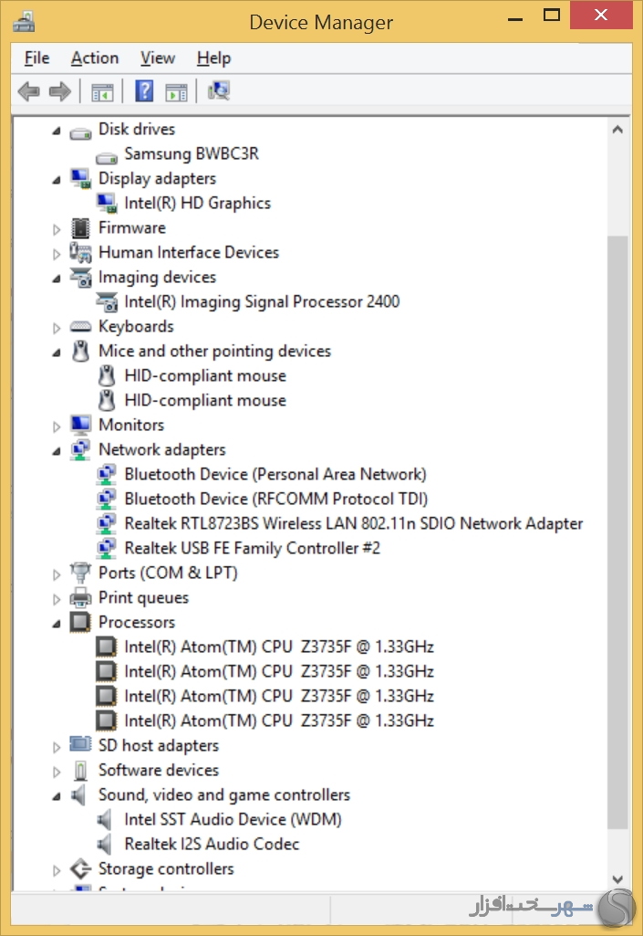Image resolution: width=643 pixels, height=936 pixels.
Task: Select Realtek USB FE Family Controller #2
Action: tap(253, 548)
